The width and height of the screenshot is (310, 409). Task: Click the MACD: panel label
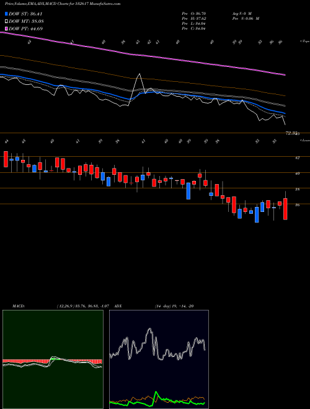(x=18, y=306)
